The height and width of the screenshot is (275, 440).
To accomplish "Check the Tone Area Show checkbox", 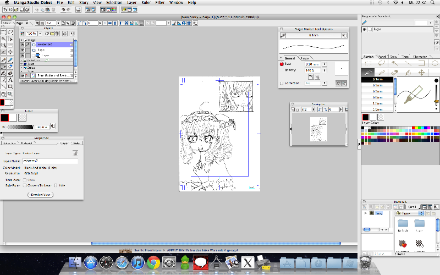I will (x=25, y=180).
